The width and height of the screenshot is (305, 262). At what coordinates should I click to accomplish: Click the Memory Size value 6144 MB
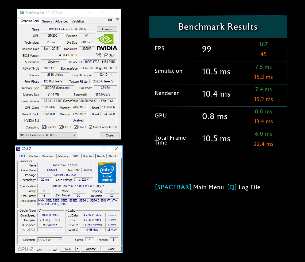click(x=53, y=94)
